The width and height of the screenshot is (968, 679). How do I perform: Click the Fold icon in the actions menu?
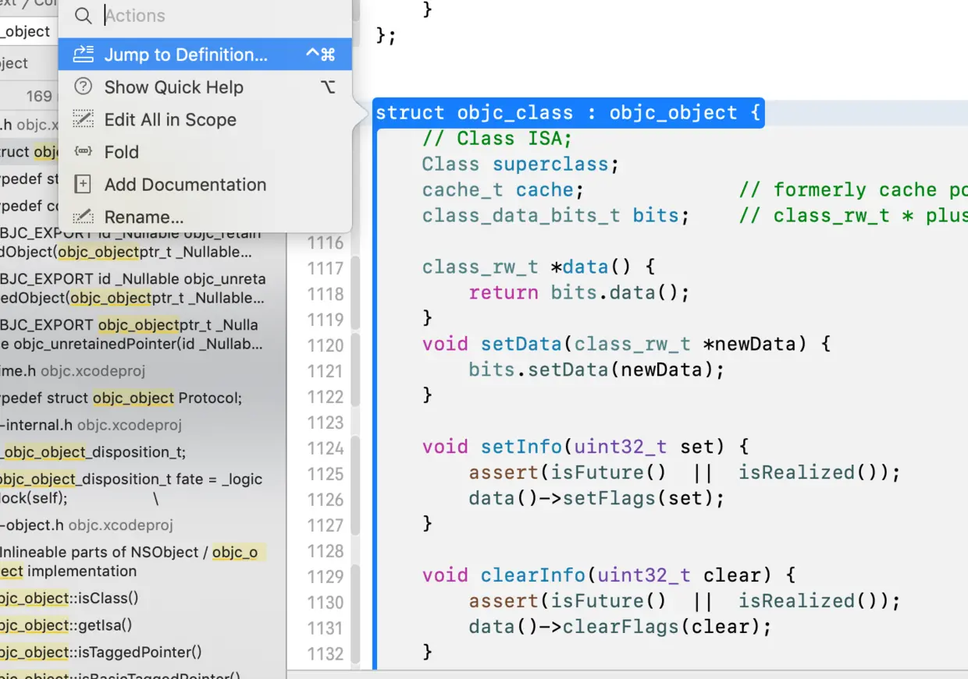[83, 152]
